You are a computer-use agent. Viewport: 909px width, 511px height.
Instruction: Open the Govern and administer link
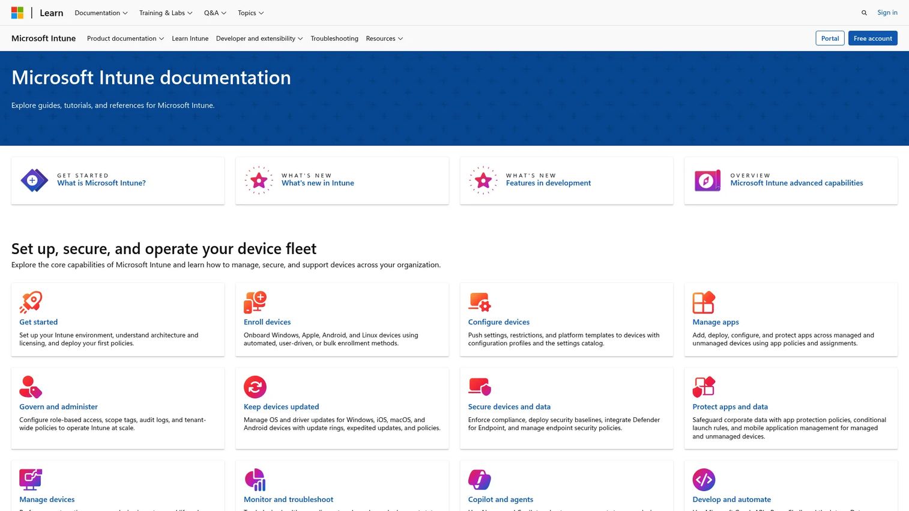[58, 407]
